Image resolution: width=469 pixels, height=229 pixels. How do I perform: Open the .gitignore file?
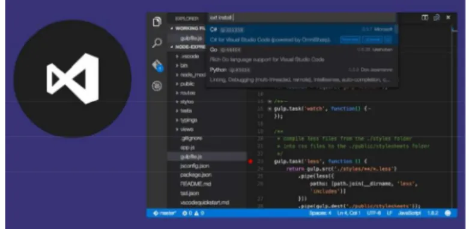tap(191, 138)
